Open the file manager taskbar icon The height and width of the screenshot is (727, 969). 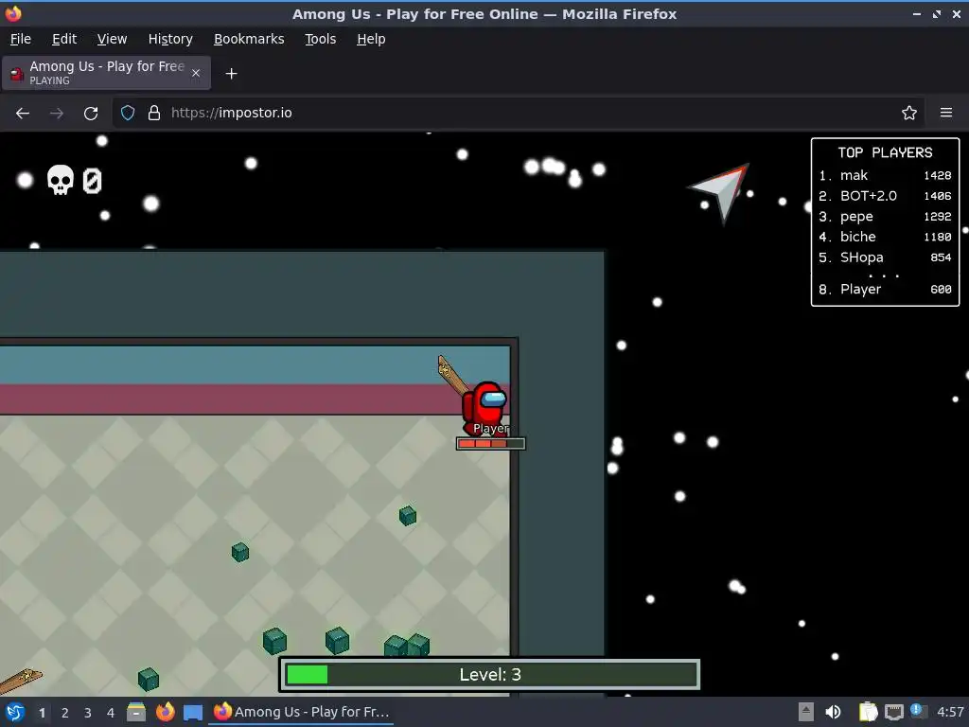pyautogui.click(x=136, y=712)
